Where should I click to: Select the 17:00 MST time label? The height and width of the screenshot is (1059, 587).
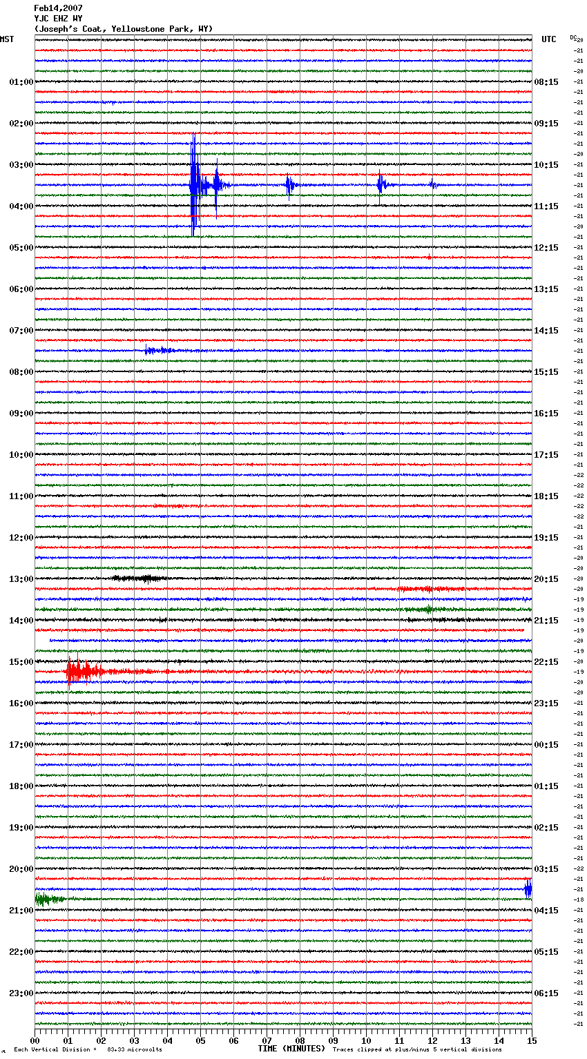(21, 745)
